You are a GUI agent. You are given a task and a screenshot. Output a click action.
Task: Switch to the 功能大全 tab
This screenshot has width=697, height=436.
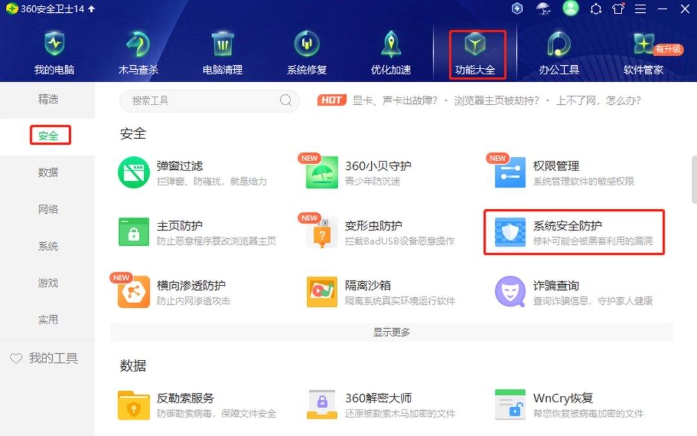click(476, 52)
